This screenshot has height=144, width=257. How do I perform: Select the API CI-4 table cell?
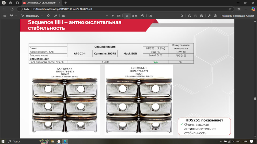(80, 54)
